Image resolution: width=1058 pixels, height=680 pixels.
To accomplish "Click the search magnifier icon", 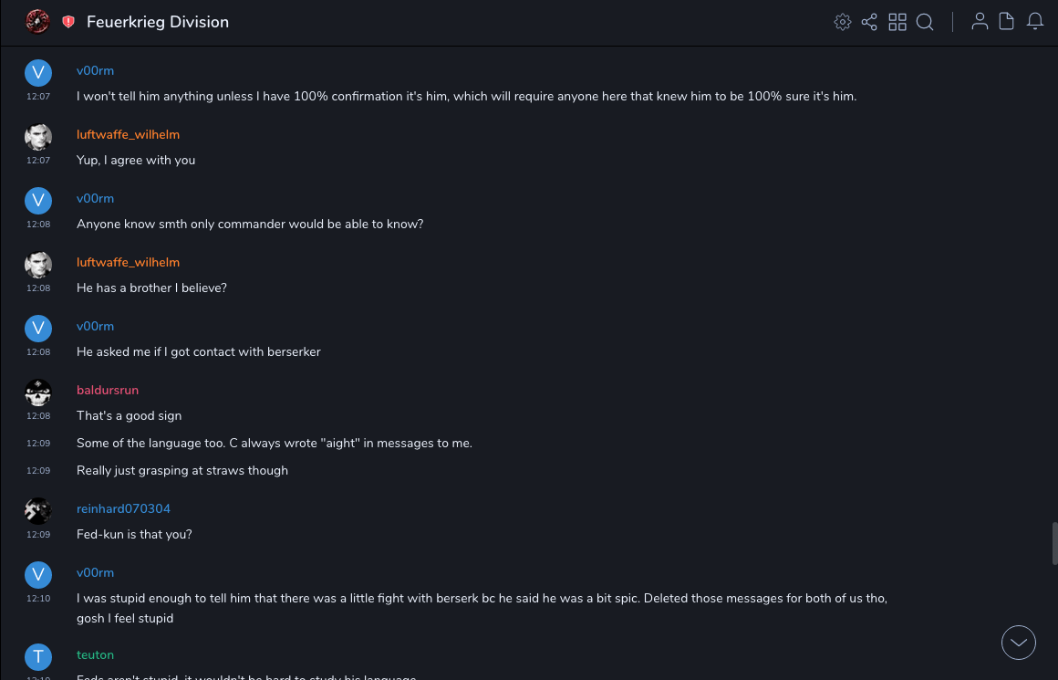I will (x=925, y=22).
